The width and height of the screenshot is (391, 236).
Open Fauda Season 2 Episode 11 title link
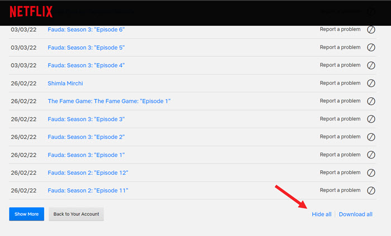pyautogui.click(x=88, y=190)
